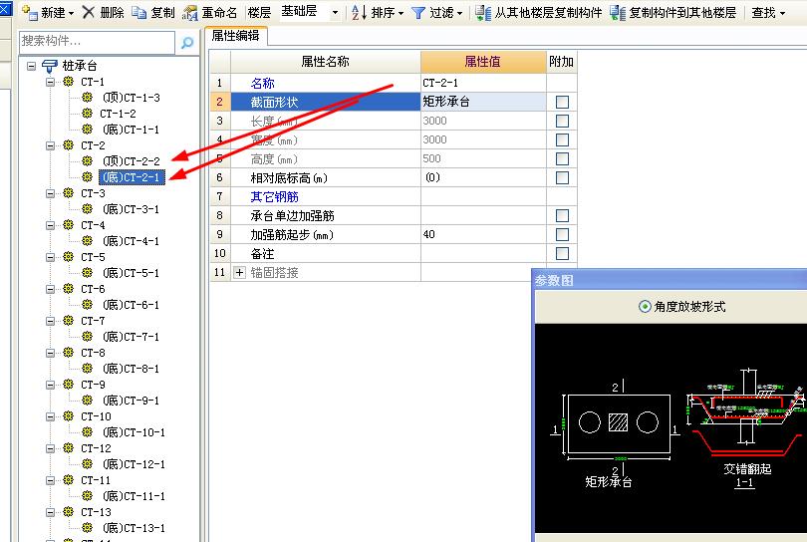
Task: Click the gear icon beside (顶)CT-1-3
Action: (88, 98)
